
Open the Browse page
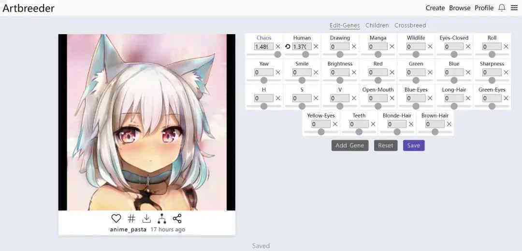pyautogui.click(x=460, y=8)
